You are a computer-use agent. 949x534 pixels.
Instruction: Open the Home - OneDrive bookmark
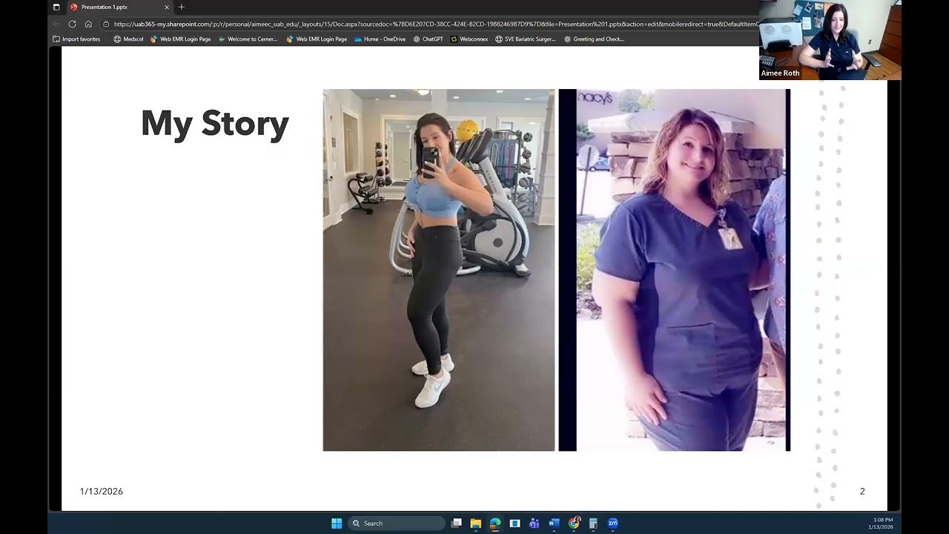click(380, 39)
